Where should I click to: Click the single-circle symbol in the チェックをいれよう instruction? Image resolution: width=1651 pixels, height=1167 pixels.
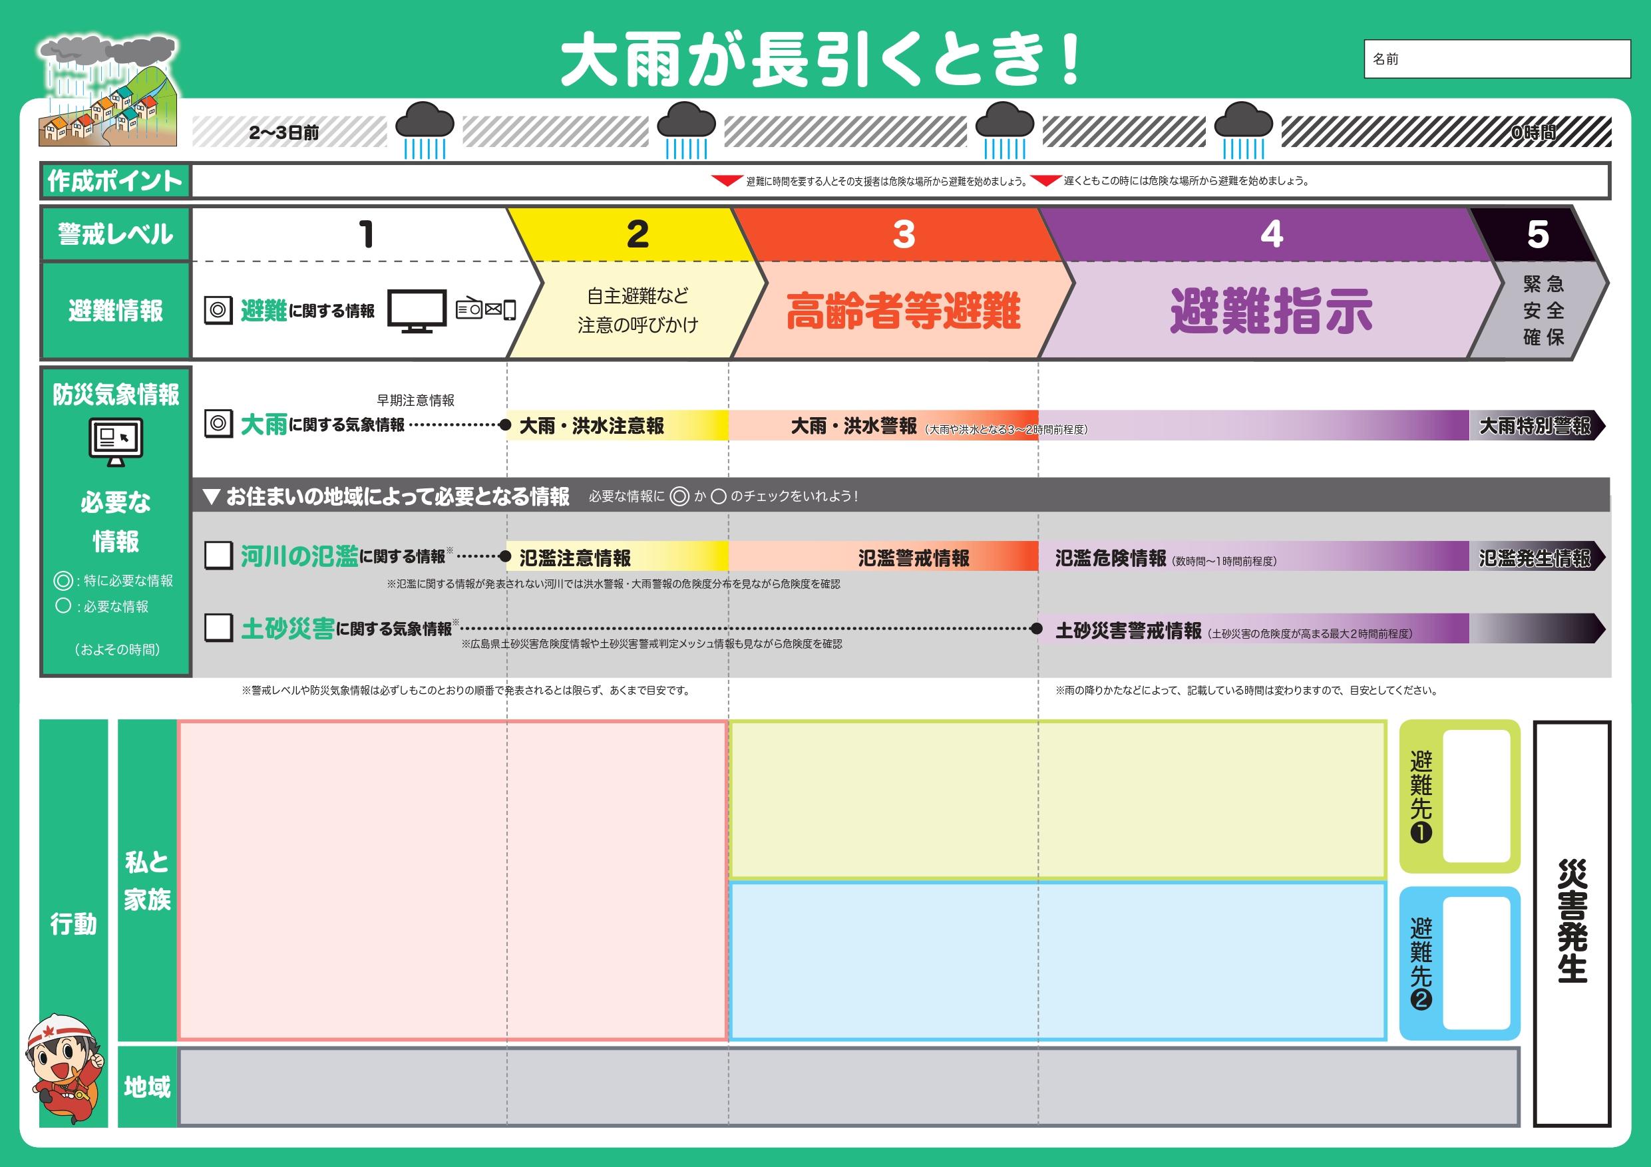718,496
